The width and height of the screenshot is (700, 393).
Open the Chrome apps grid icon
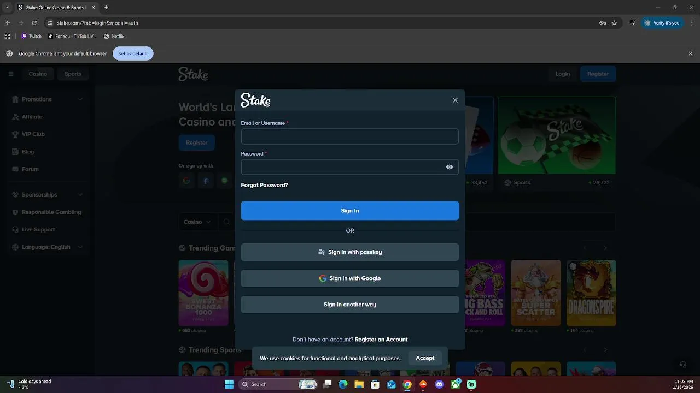[7, 37]
